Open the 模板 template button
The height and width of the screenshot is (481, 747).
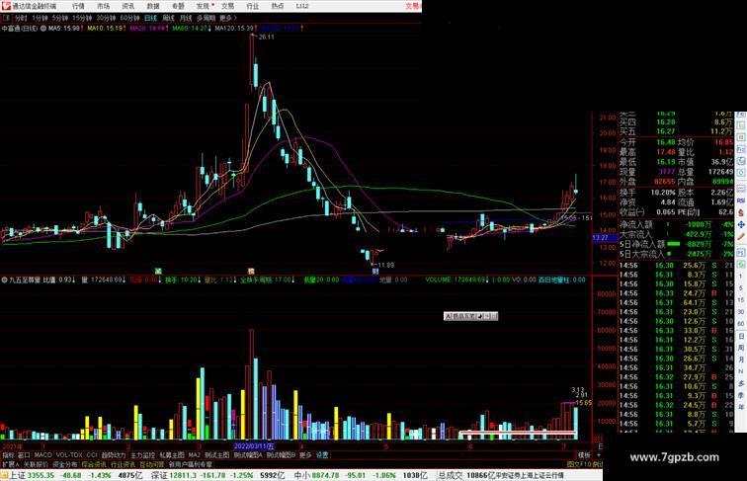584,455
